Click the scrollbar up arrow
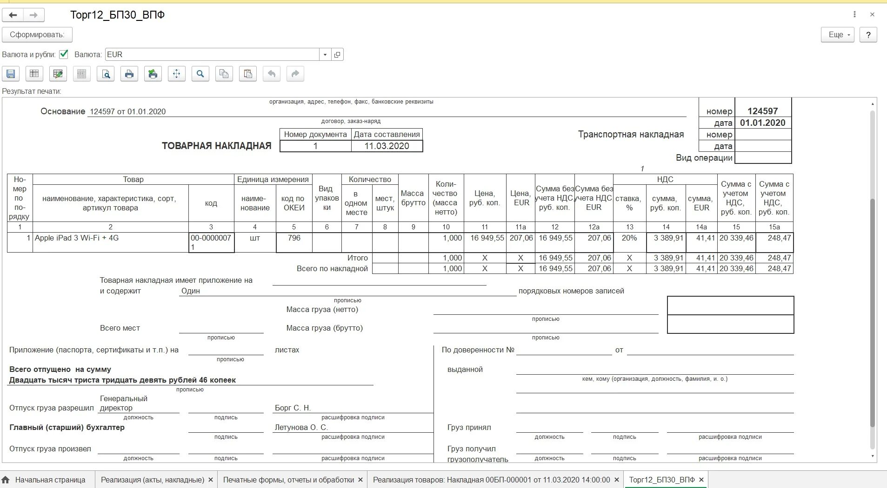 pyautogui.click(x=873, y=104)
